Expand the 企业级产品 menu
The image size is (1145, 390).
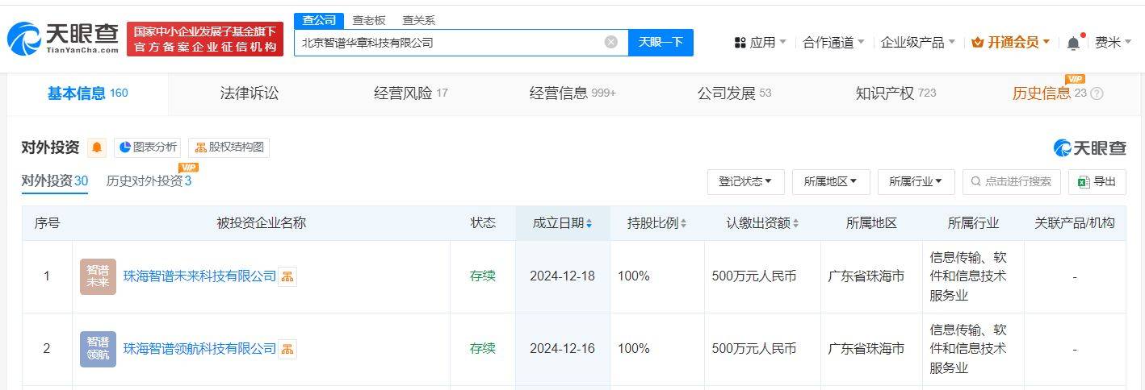918,43
